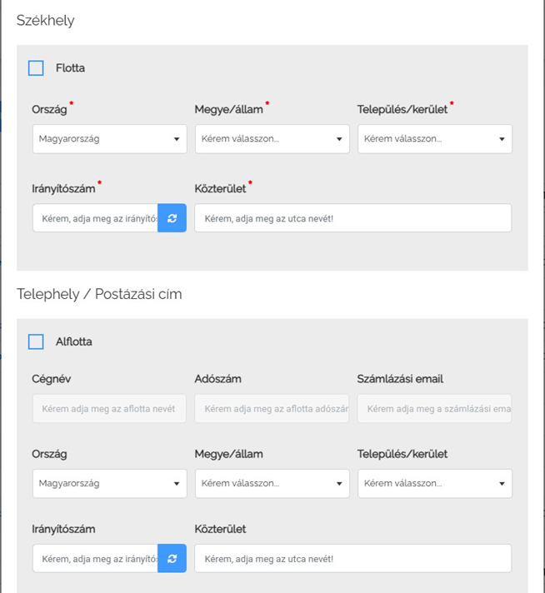Click the Számlázási email field
545x593 pixels.
click(x=434, y=409)
